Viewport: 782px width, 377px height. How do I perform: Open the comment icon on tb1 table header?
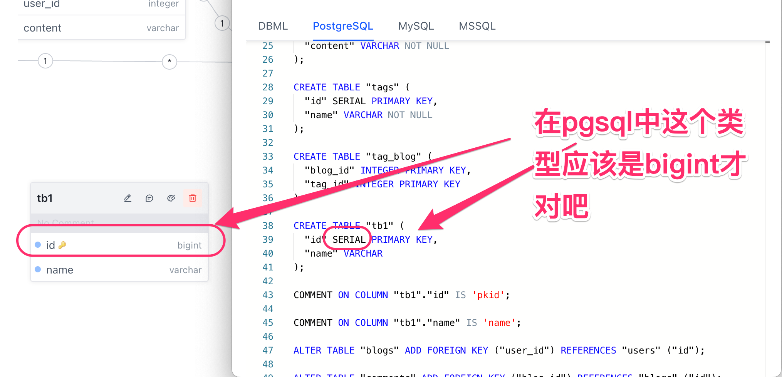[x=149, y=198]
